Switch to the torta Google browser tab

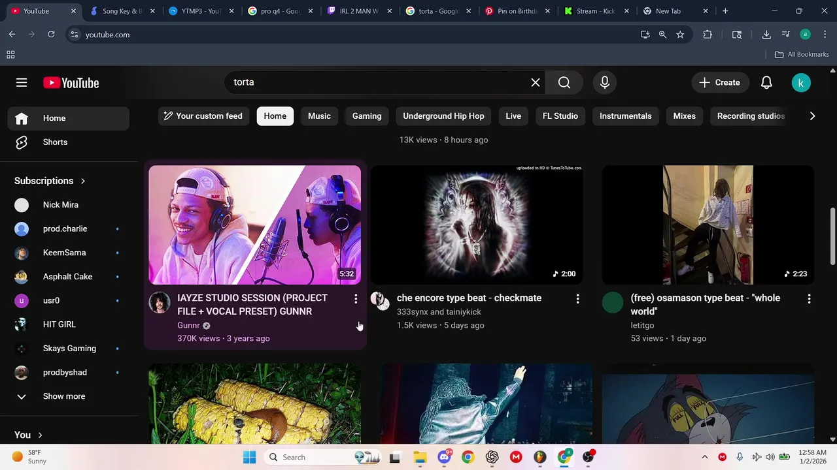click(x=437, y=11)
